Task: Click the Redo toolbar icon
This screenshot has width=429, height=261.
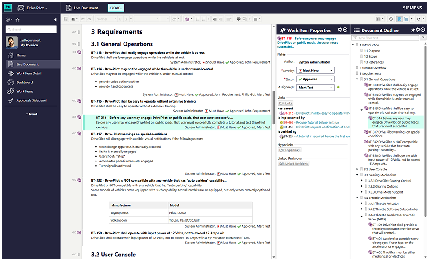Action: tap(89, 19)
